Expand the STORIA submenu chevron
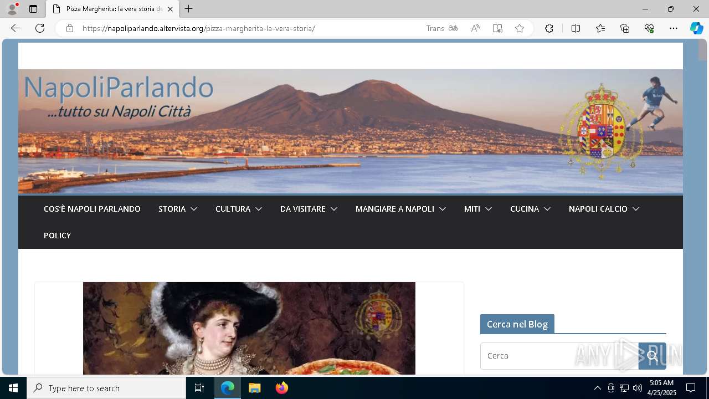The image size is (709, 399). pos(194,209)
